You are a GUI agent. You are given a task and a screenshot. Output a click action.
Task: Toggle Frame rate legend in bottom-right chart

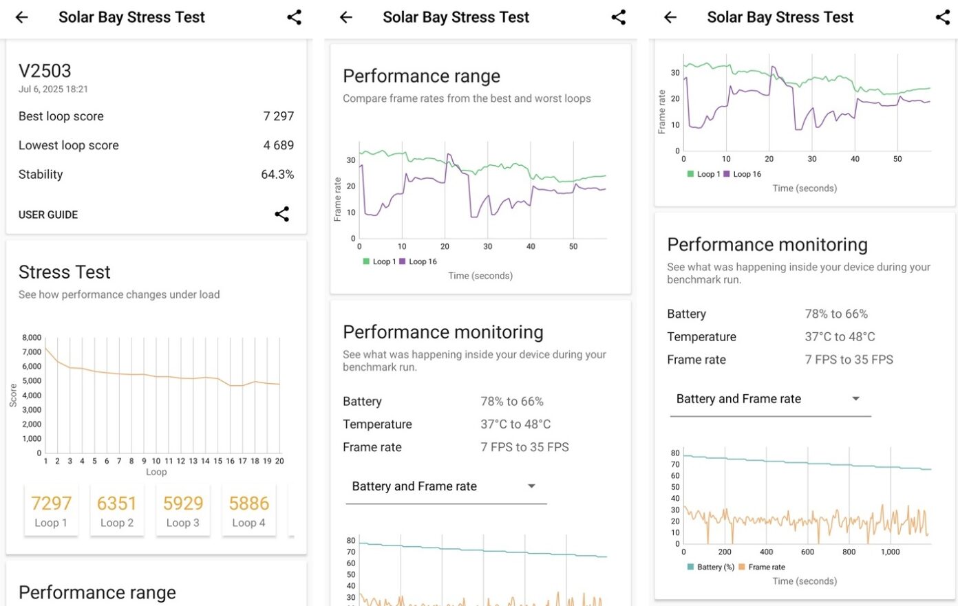click(762, 567)
